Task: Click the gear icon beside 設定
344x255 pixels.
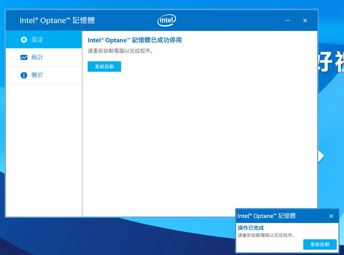Action: pyautogui.click(x=24, y=40)
